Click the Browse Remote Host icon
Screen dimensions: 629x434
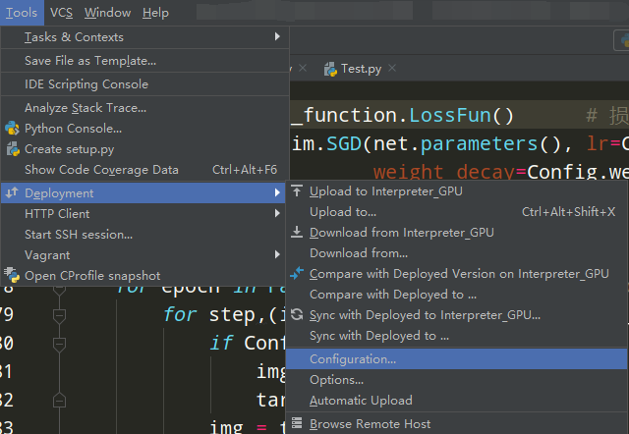[297, 424]
